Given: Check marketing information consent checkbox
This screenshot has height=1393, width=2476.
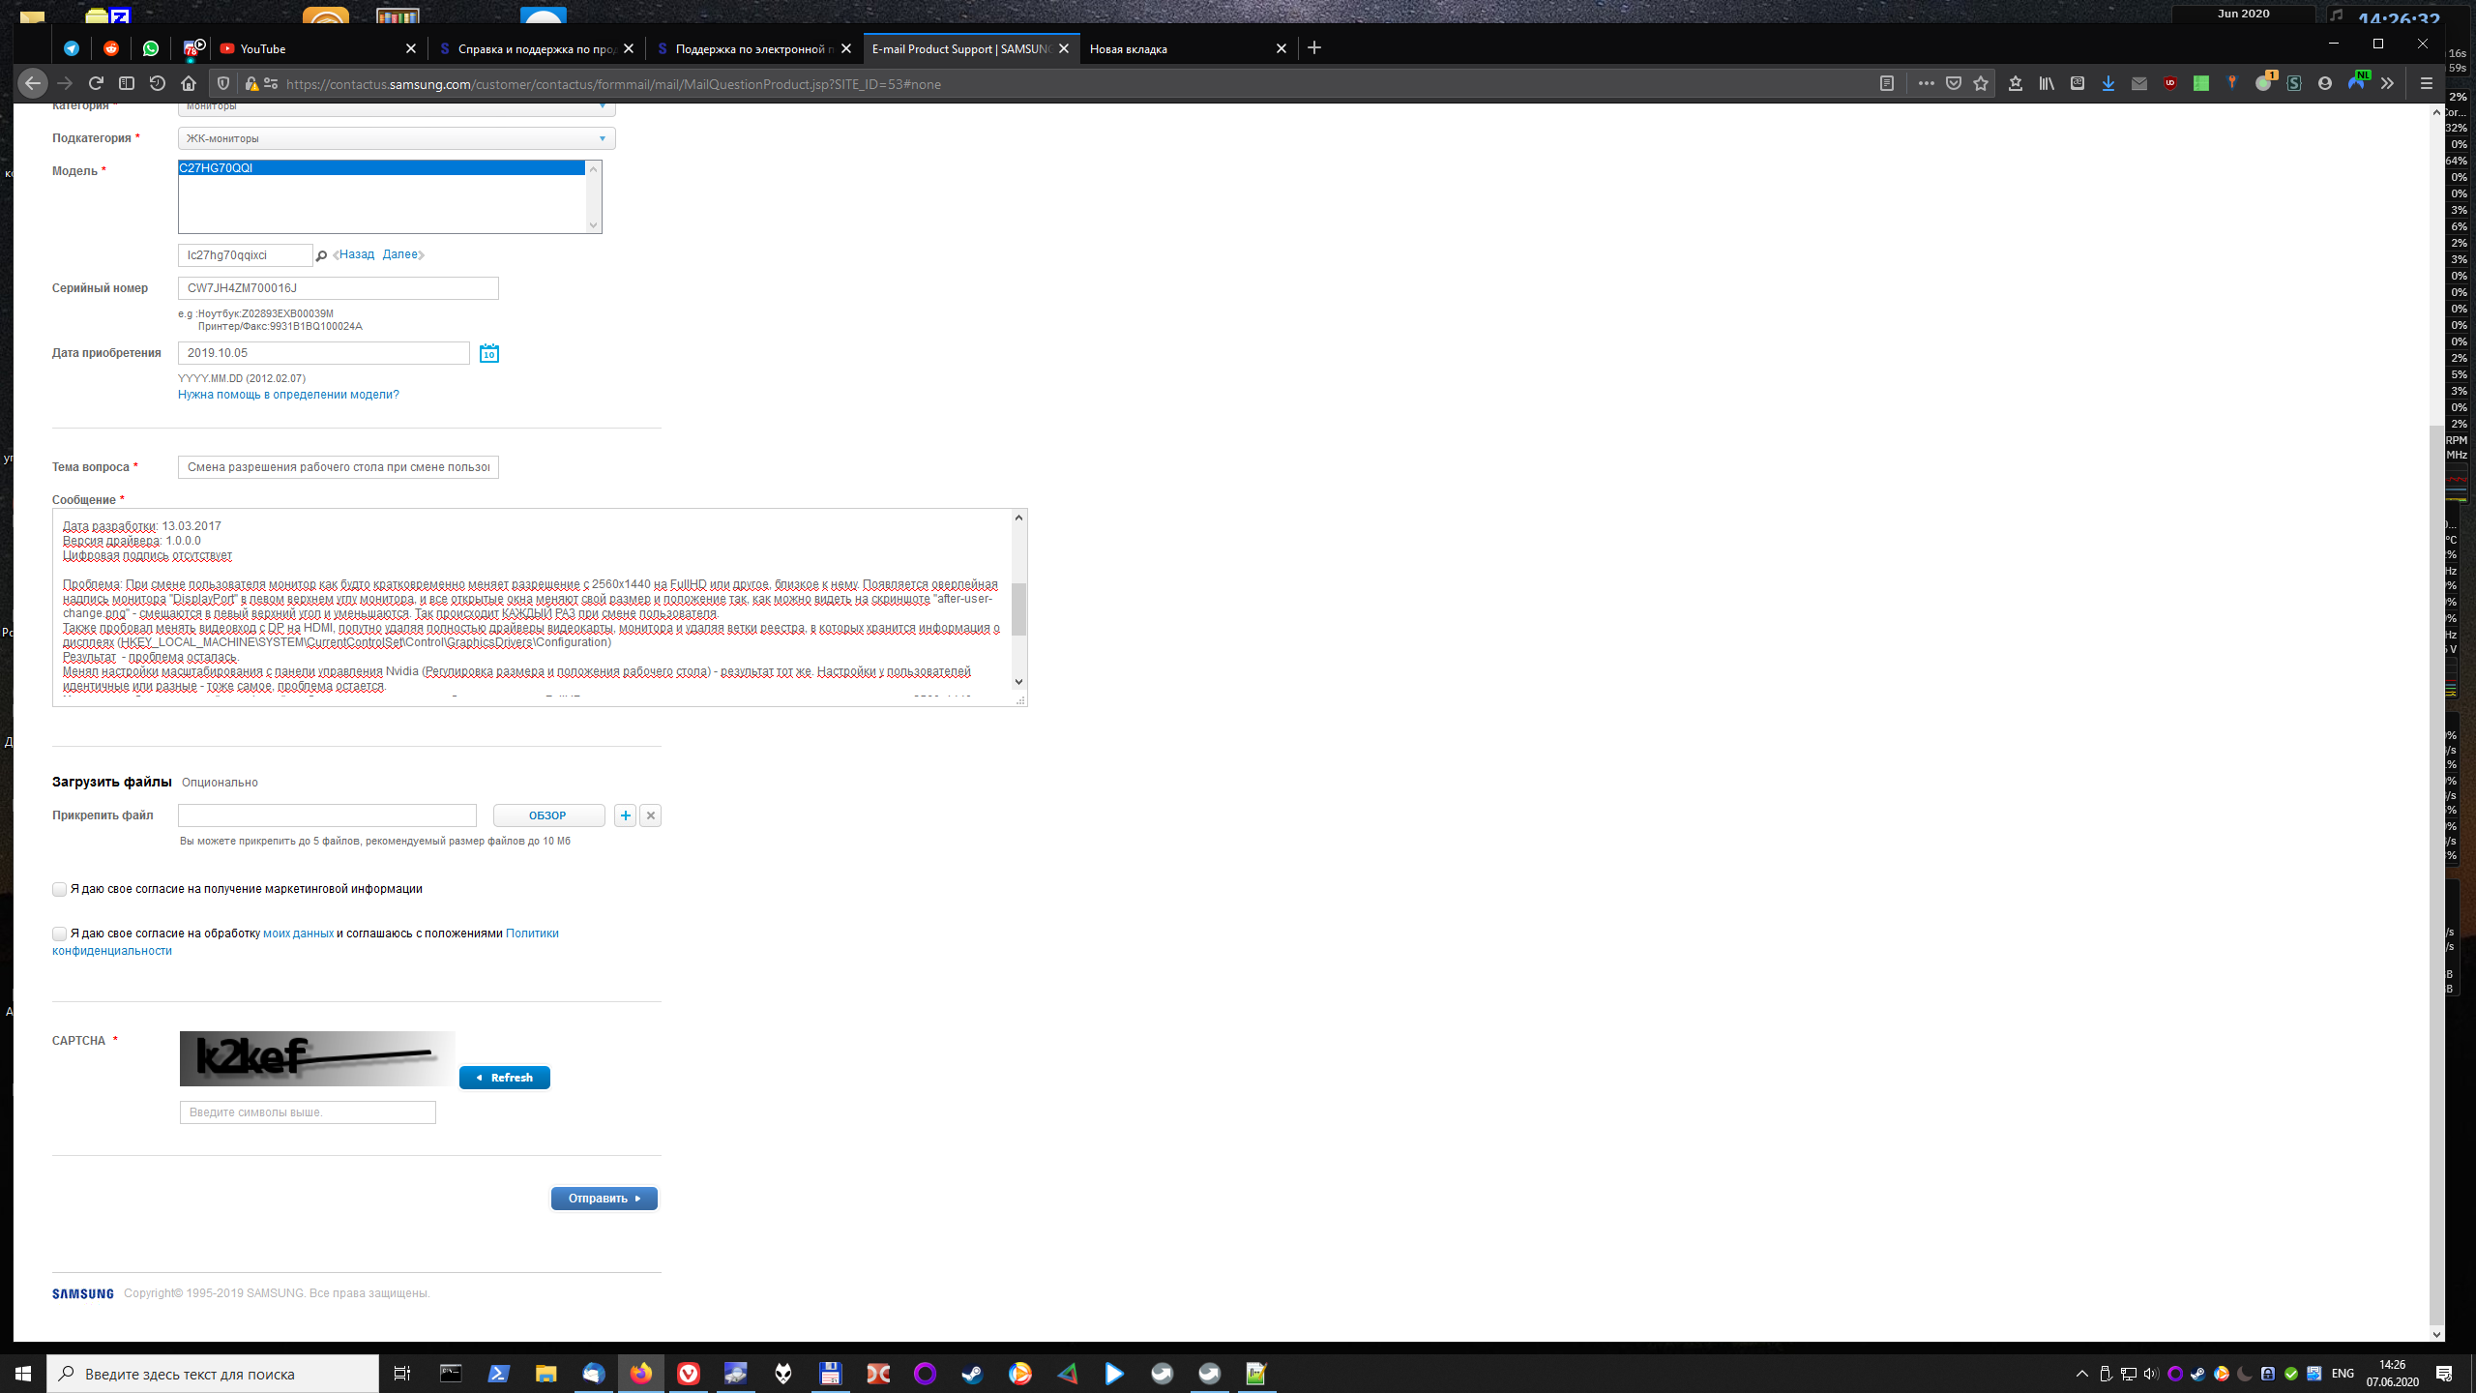Looking at the screenshot, I should 59,889.
